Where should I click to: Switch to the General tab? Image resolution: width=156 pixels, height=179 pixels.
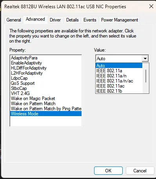pyautogui.click(x=14, y=20)
